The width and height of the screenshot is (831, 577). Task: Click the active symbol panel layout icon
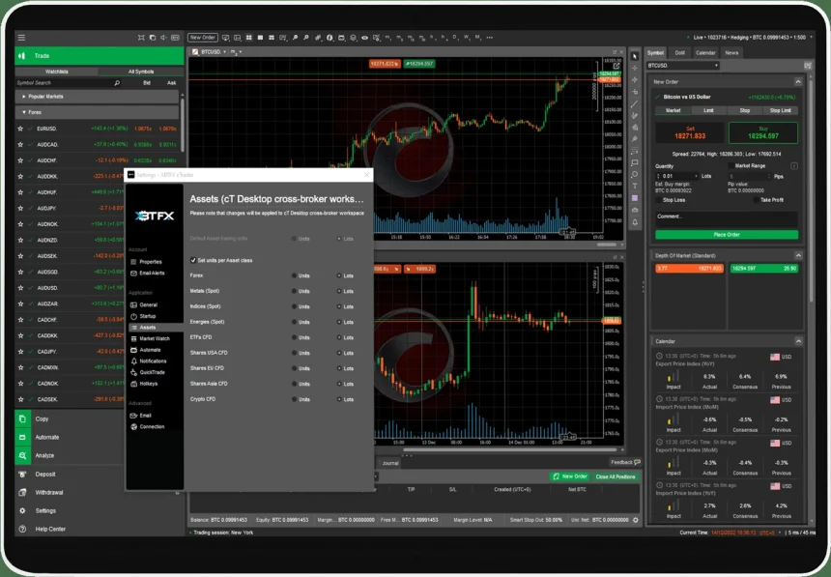coord(808,66)
